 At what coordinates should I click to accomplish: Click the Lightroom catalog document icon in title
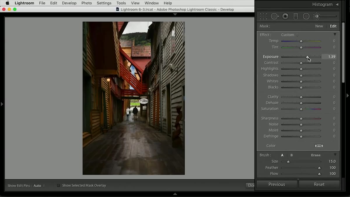(x=118, y=9)
